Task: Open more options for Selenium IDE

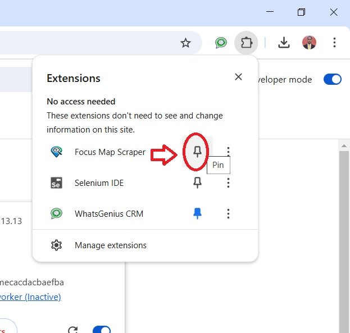Action: (228, 183)
